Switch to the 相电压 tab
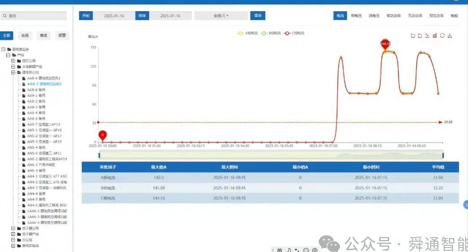Image resolution: width=468 pixels, height=252 pixels. click(x=356, y=16)
